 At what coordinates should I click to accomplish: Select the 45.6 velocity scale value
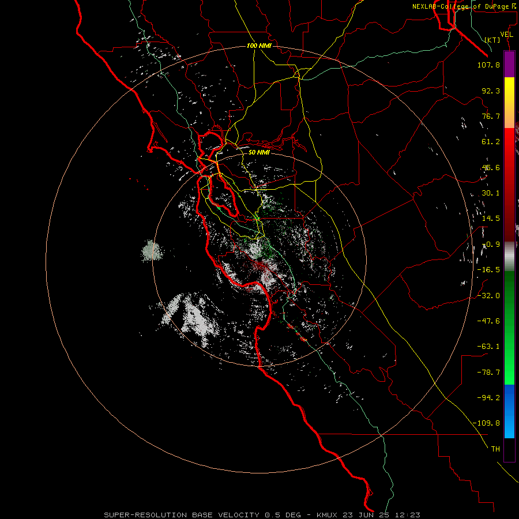point(491,167)
